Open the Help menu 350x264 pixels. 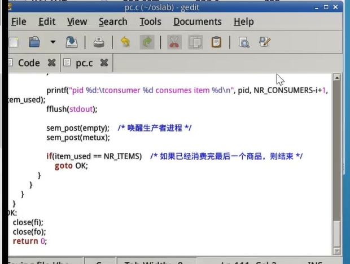pos(244,21)
